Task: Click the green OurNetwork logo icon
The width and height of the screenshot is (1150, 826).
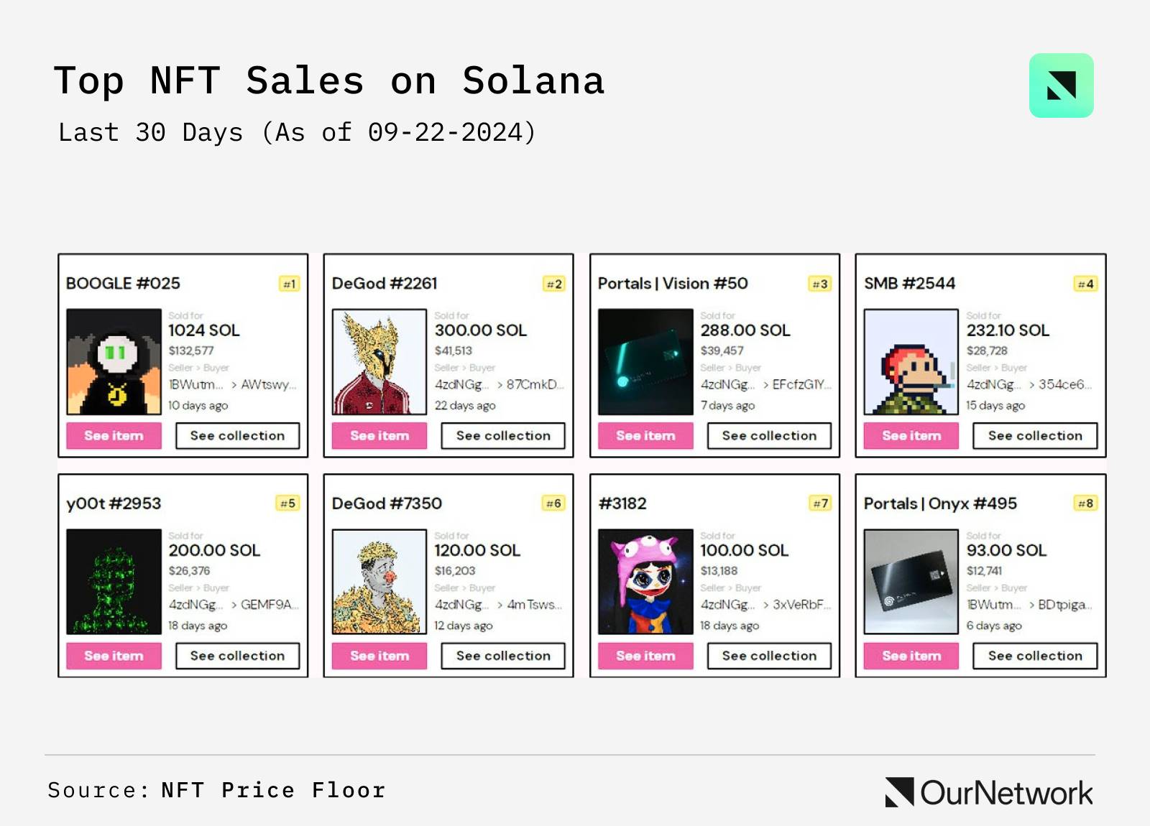Action: (x=1061, y=85)
